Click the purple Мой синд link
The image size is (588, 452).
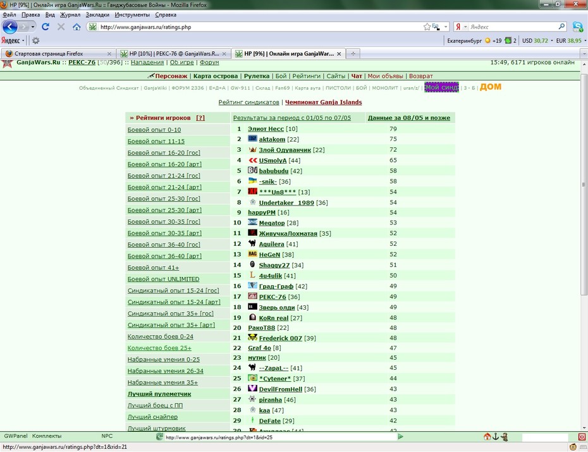click(441, 87)
